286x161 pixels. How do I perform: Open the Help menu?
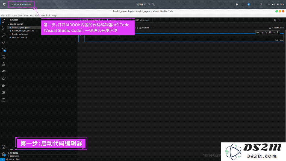click(x=54, y=16)
